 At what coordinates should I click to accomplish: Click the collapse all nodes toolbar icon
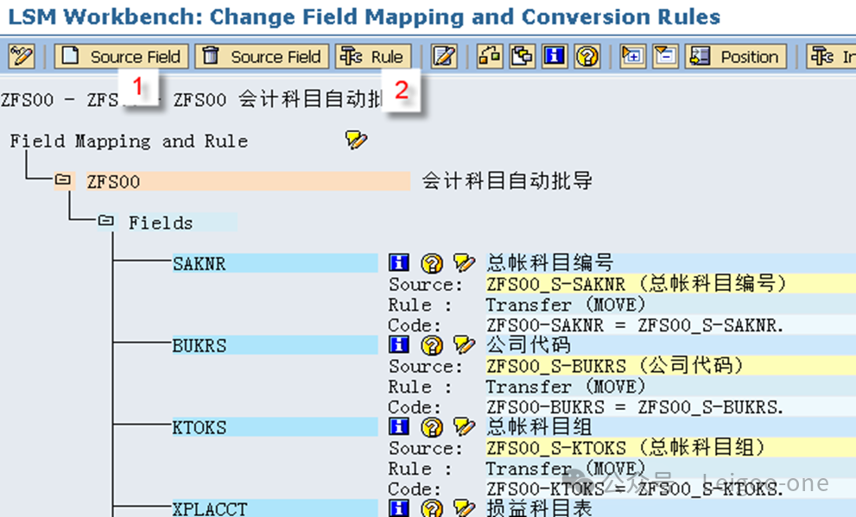pyautogui.click(x=664, y=57)
